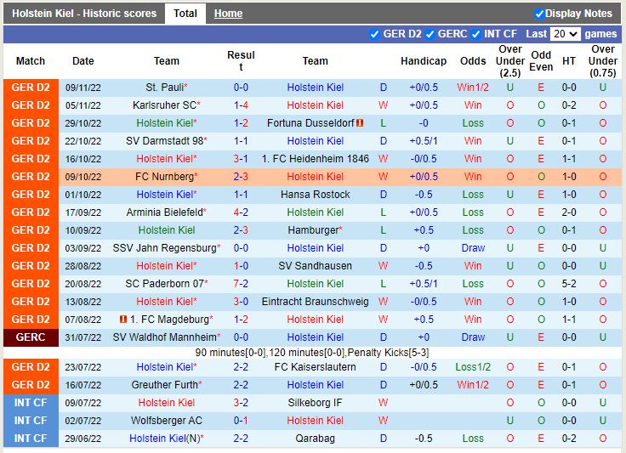Screen dimensions: 626x453
Task: Open FC Nurnberg team link
Action: pos(164,177)
